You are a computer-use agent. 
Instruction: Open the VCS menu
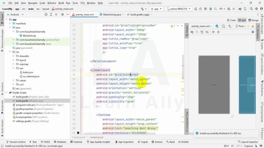click(x=82, y=3)
